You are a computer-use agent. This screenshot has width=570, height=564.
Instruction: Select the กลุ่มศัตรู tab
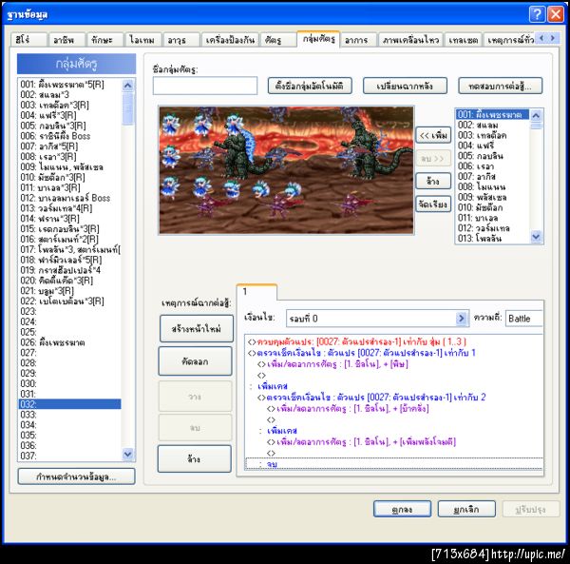click(x=318, y=39)
